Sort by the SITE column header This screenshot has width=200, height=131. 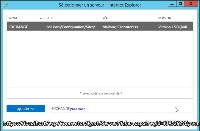(72, 18)
